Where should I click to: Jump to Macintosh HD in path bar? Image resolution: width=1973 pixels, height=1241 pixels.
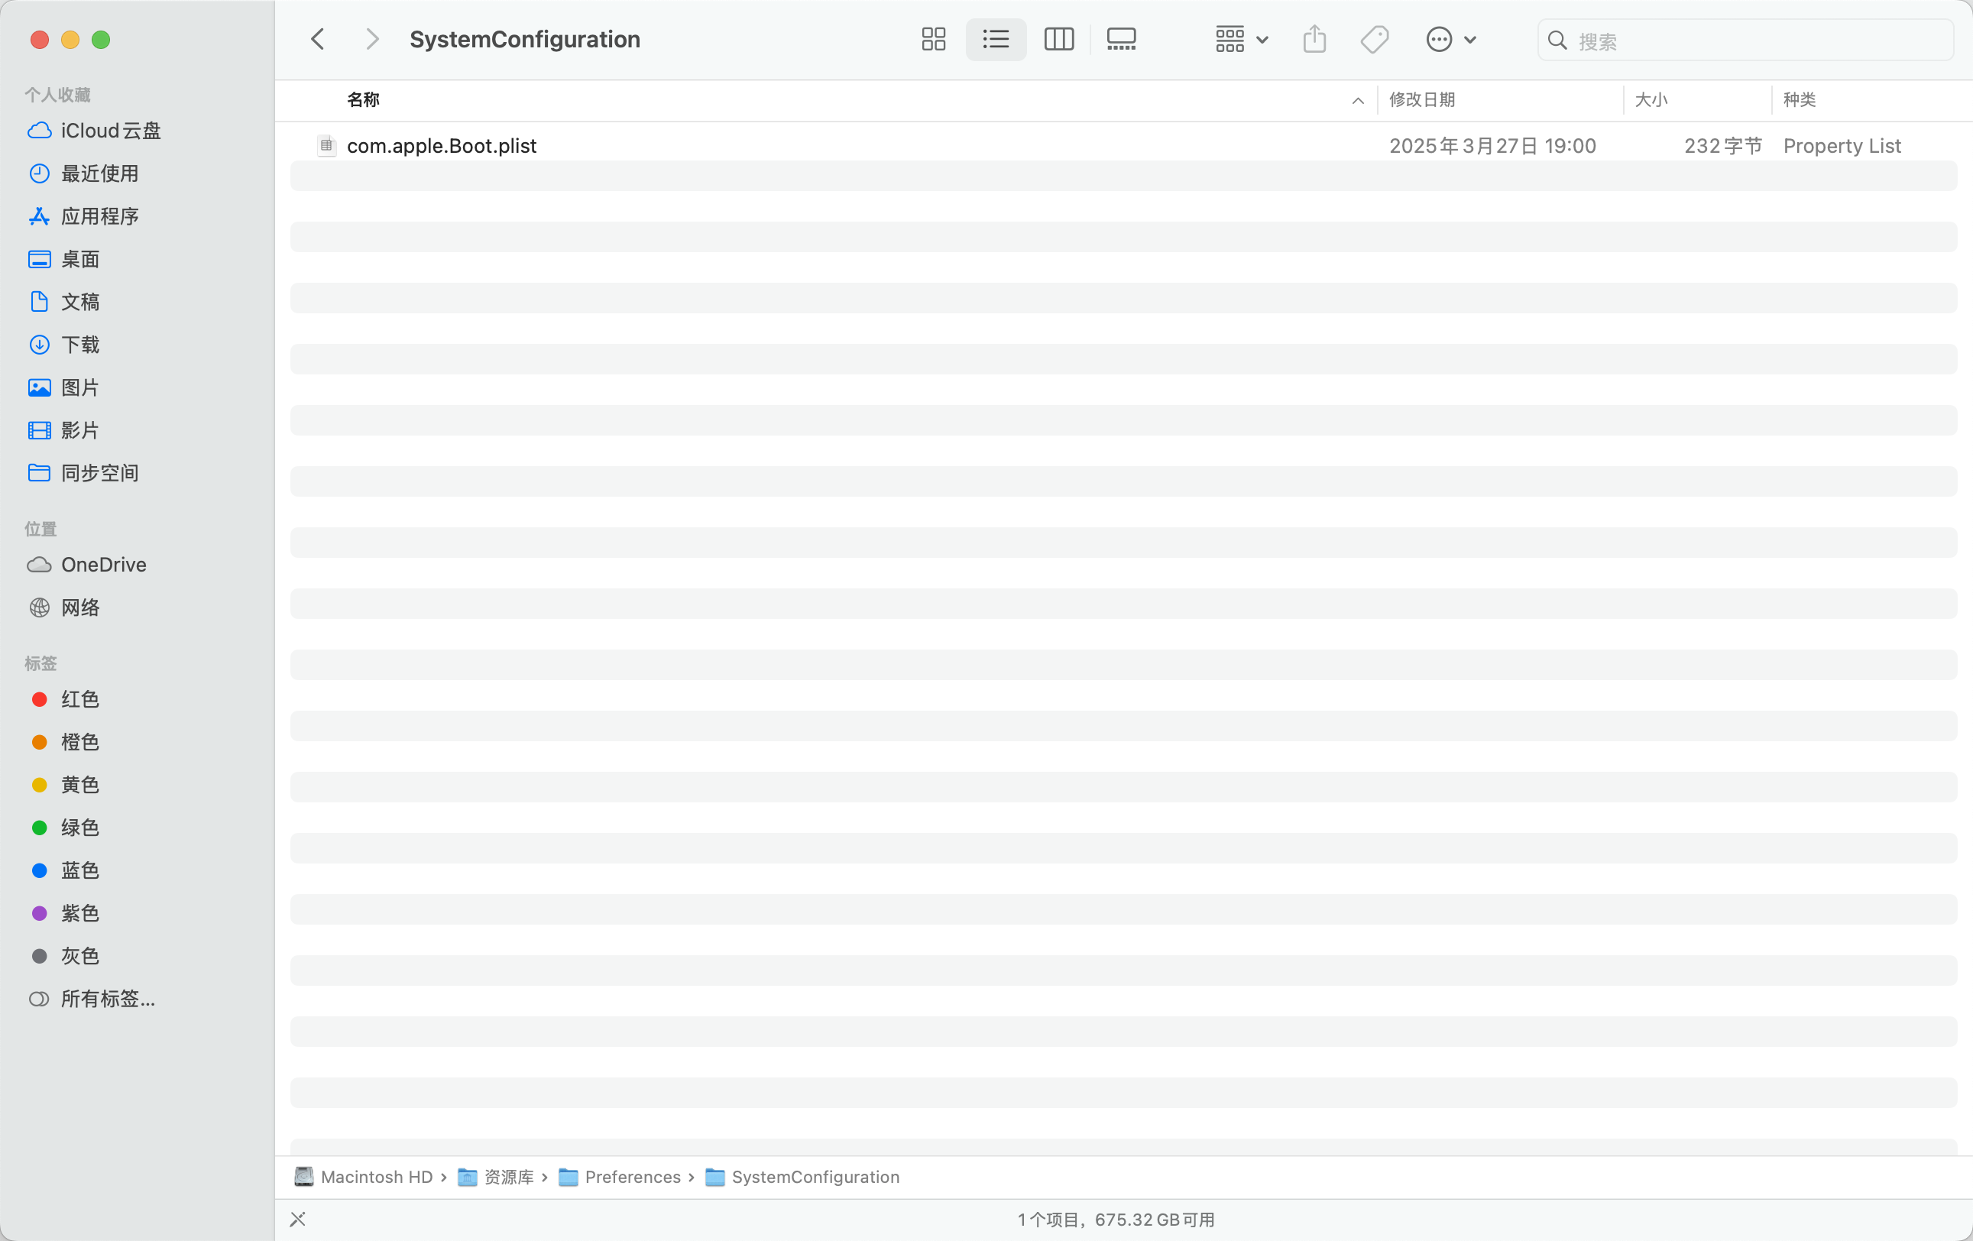point(375,1176)
